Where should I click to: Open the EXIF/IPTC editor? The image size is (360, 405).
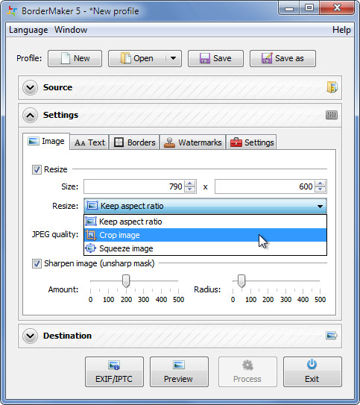pos(114,371)
